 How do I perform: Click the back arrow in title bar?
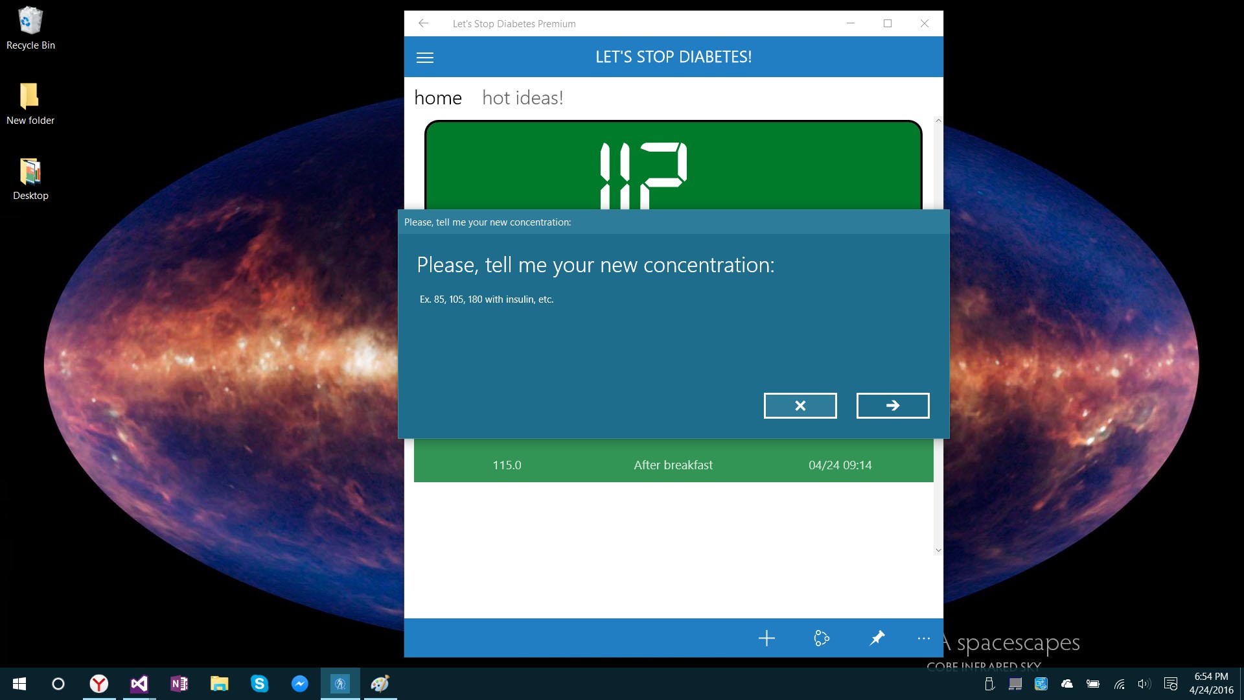tap(423, 23)
